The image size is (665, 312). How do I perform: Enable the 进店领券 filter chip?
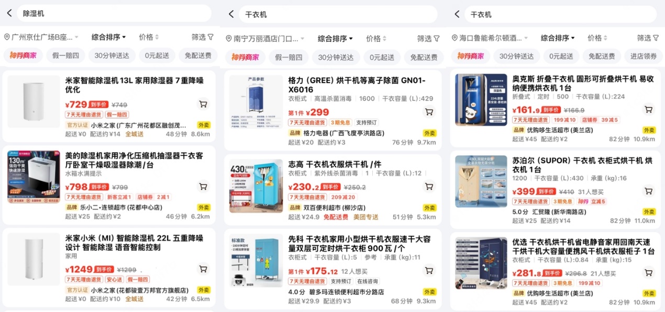pos(644,56)
